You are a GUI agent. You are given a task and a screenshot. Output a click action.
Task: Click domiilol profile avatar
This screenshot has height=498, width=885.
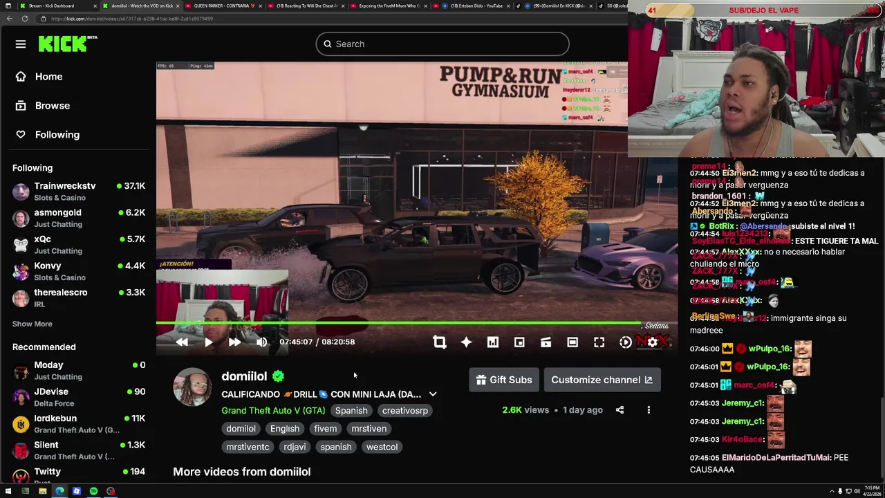click(192, 387)
